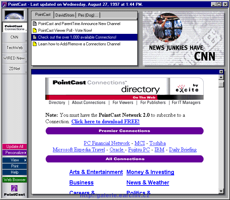Select the CNN channel
Viewport: 230px width, 200px height.
coord(14,37)
